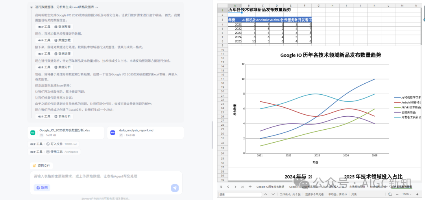Screen dimensions: 425x200
Task: Open the 数据整理 MCP tool chip
Action: coord(54,27)
